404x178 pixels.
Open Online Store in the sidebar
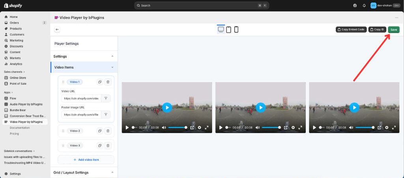point(18,78)
